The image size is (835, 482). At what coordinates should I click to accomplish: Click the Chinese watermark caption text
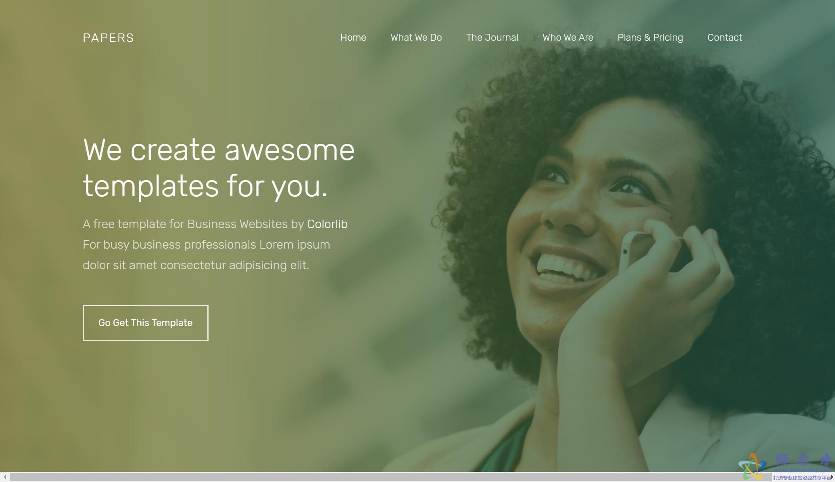coord(801,478)
